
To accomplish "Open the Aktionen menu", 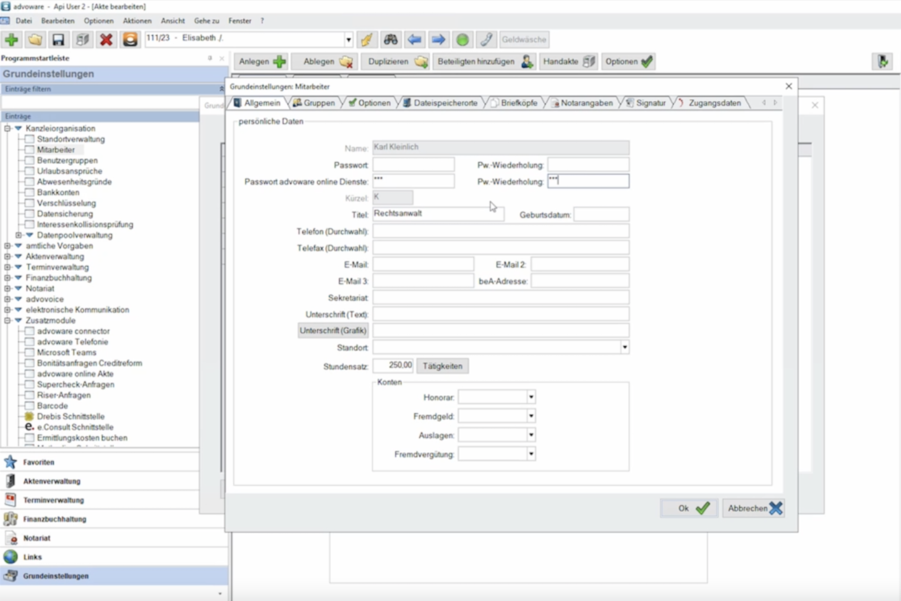I will click(x=137, y=21).
